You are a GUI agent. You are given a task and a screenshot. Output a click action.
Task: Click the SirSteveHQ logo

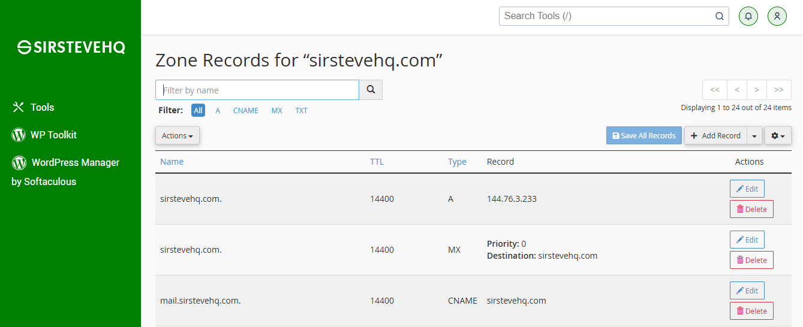click(71, 48)
